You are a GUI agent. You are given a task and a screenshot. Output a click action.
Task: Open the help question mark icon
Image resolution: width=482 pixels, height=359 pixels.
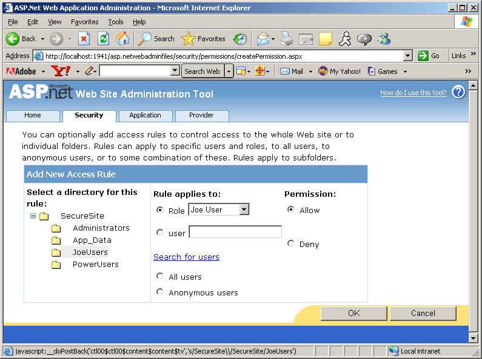pos(459,93)
